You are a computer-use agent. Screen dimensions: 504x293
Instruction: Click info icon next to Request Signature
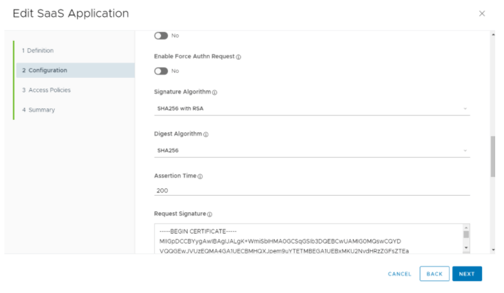coord(210,215)
